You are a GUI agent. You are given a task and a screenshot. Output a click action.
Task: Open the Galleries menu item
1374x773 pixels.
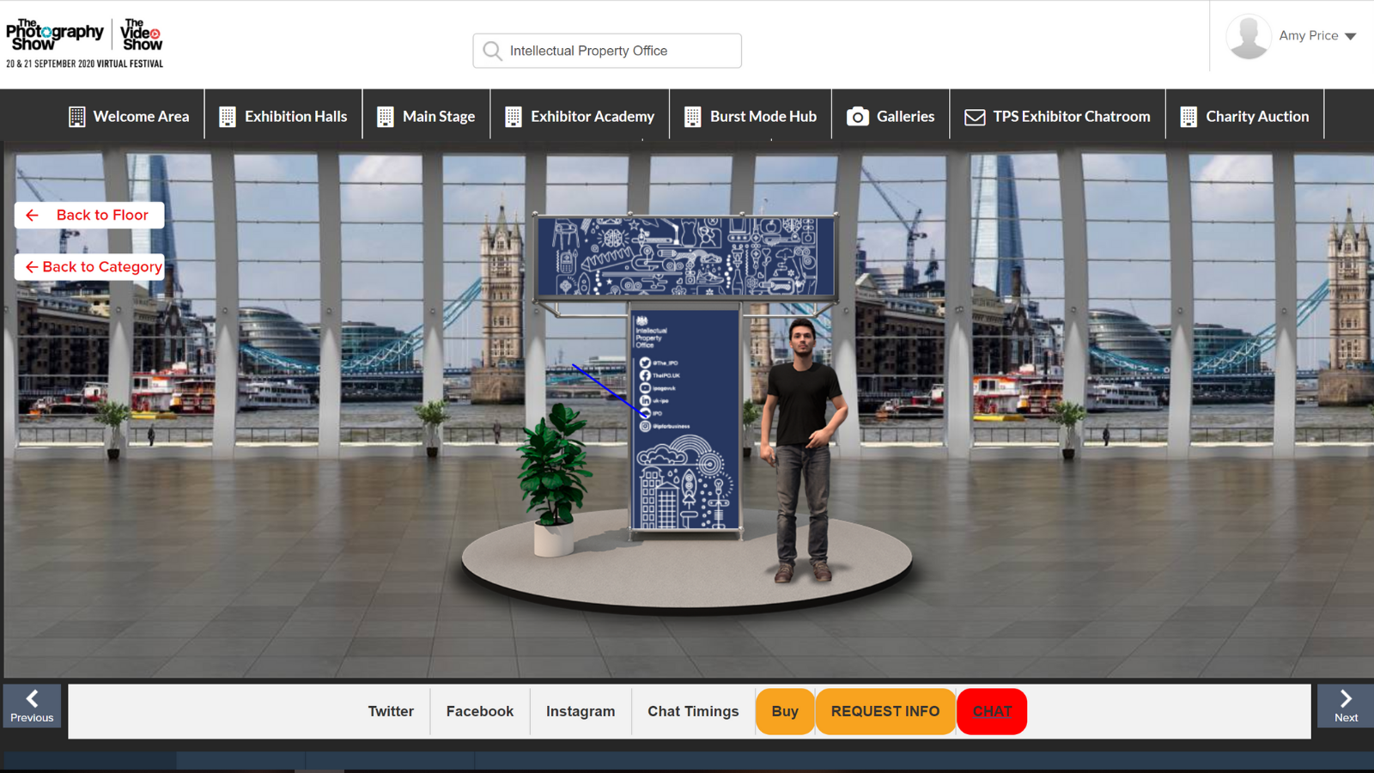[x=891, y=116]
